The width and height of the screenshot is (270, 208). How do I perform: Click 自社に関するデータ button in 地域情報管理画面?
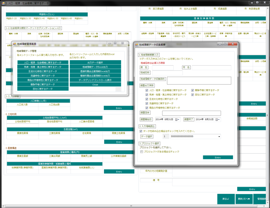point(43,89)
